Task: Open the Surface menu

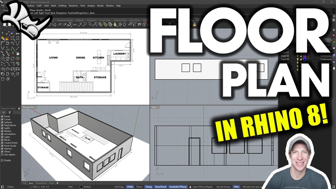Action: pos(31,6)
